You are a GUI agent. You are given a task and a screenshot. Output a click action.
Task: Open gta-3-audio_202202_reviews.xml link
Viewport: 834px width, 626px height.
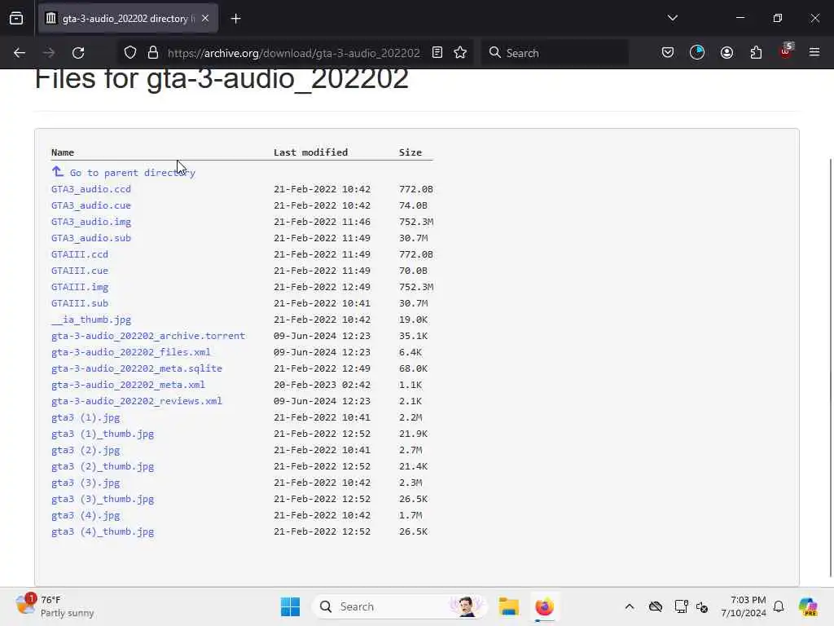tap(137, 401)
